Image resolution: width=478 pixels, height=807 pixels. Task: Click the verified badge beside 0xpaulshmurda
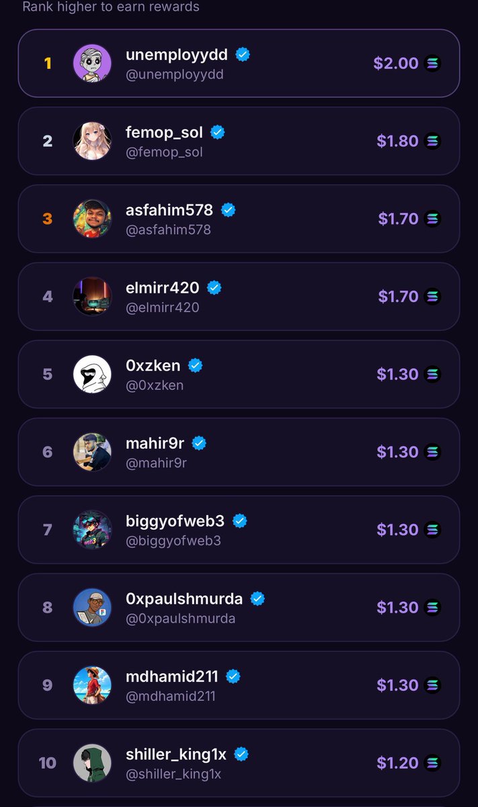(257, 599)
